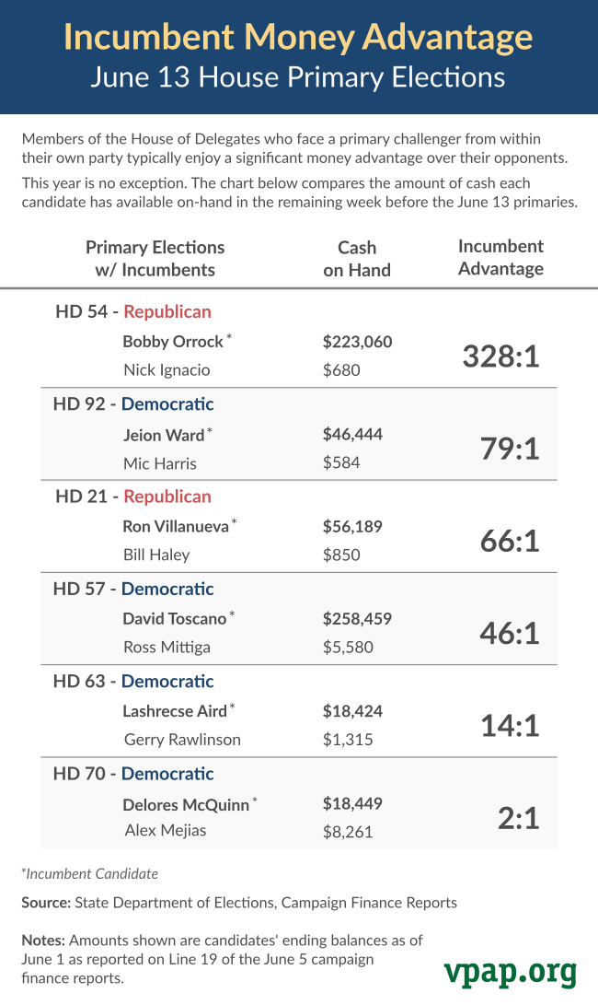
Task: Select the HD 92 - Democratic heading
Action: click(x=133, y=404)
